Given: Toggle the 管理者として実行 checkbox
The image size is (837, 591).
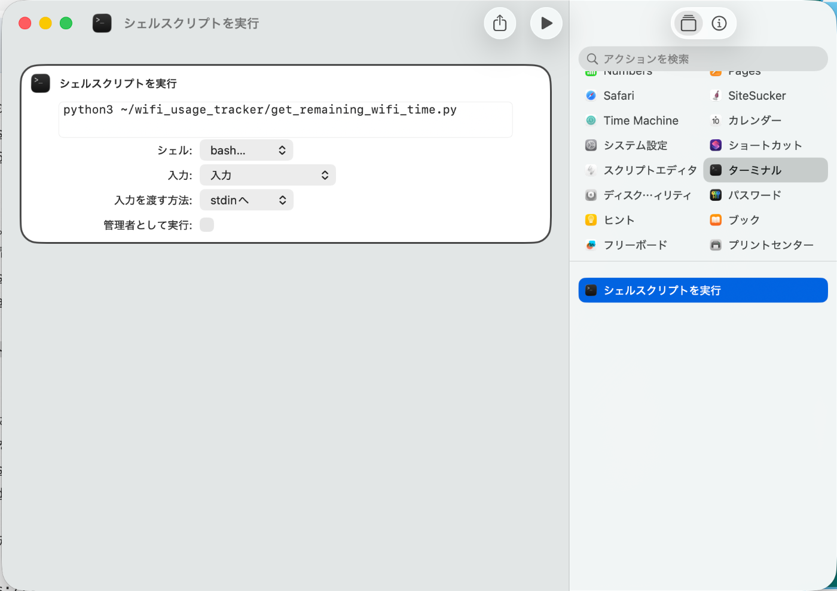Looking at the screenshot, I should (x=207, y=225).
